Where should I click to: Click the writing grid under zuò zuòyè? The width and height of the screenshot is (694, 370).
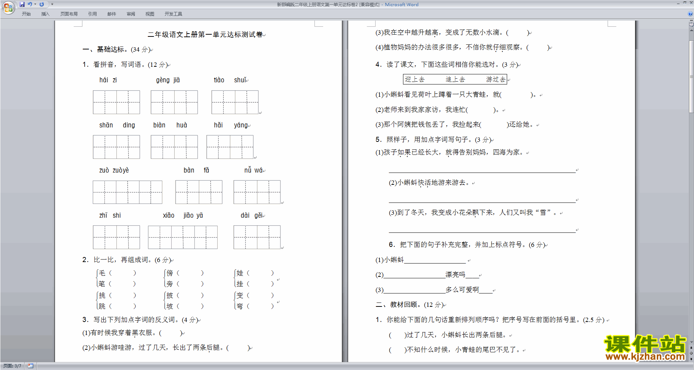click(128, 192)
